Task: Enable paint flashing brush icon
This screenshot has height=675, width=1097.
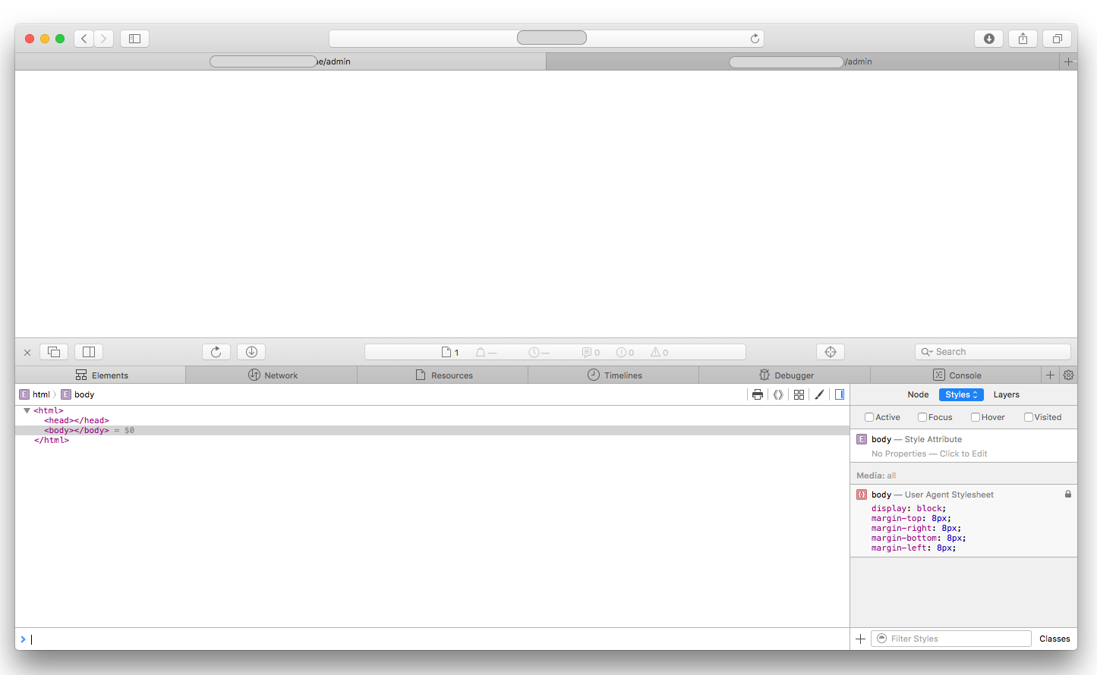Action: [x=819, y=394]
